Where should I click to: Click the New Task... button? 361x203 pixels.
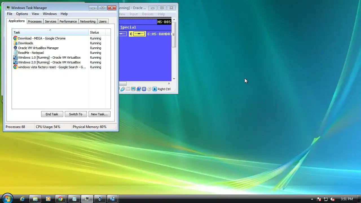click(x=99, y=114)
